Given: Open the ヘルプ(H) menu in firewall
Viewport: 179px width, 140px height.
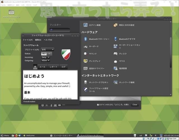Looking at the screenshot, I should [x=48, y=40].
